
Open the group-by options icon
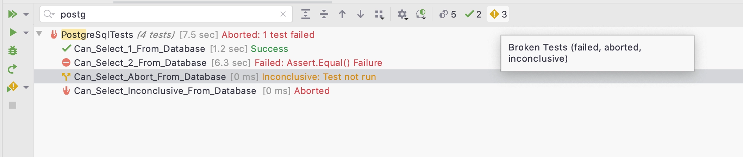click(379, 14)
